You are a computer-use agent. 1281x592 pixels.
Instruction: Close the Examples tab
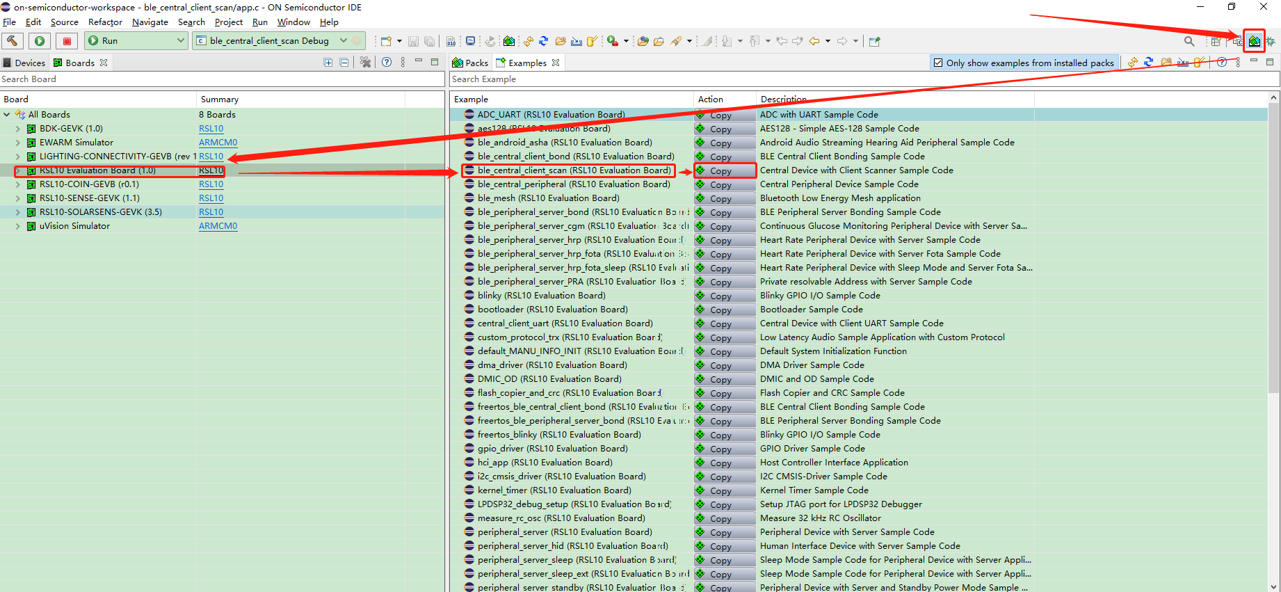point(556,63)
